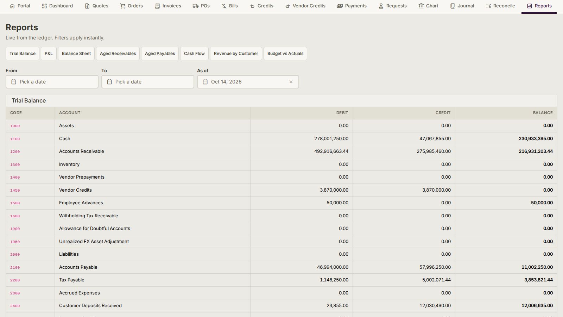This screenshot has width=563, height=317.
Task: Clear the As of date with X
Action: click(291, 82)
